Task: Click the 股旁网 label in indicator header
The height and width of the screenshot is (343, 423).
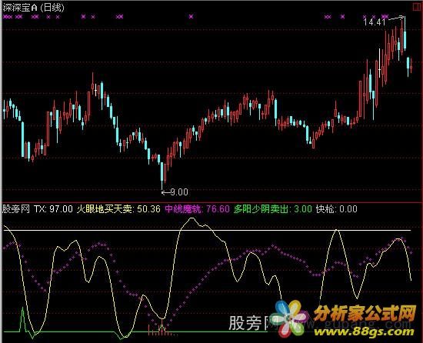Action: [16, 209]
